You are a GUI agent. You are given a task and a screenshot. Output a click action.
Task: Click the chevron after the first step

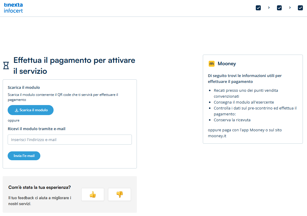pos(269,8)
